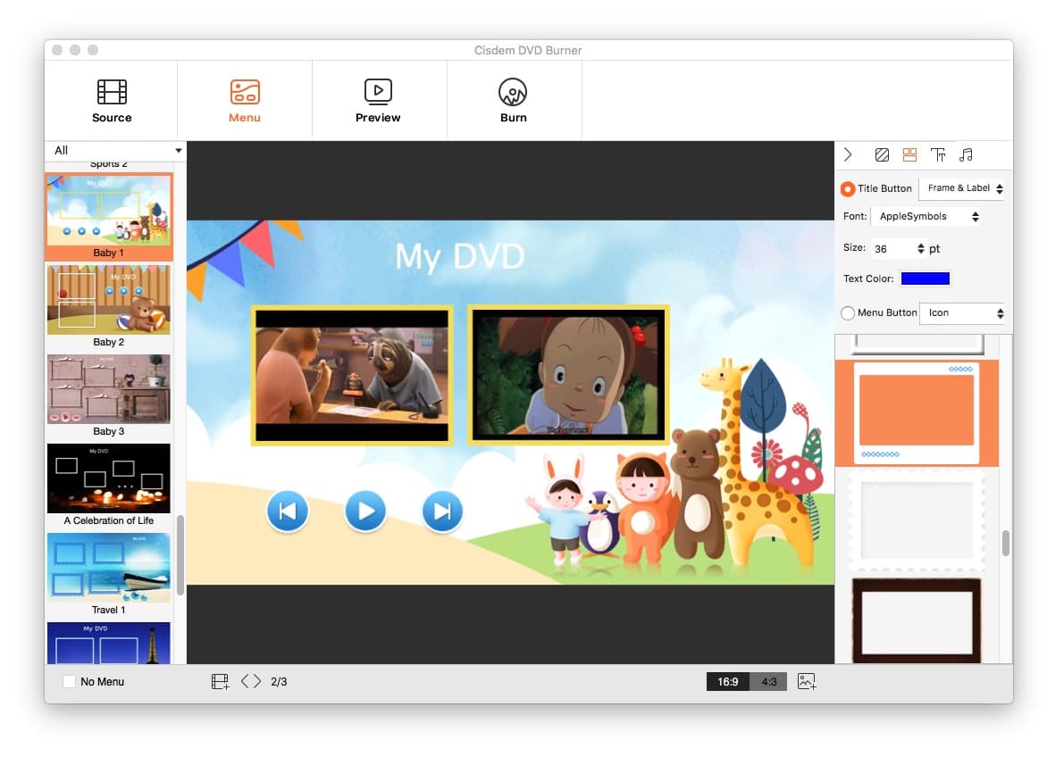Open the Background settings panel
1064x765 pixels.
(x=882, y=154)
